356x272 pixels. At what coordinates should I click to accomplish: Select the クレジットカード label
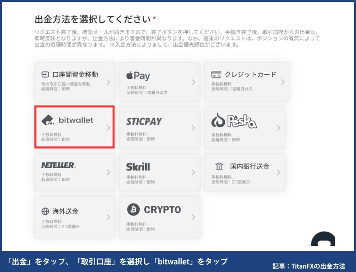(251, 74)
